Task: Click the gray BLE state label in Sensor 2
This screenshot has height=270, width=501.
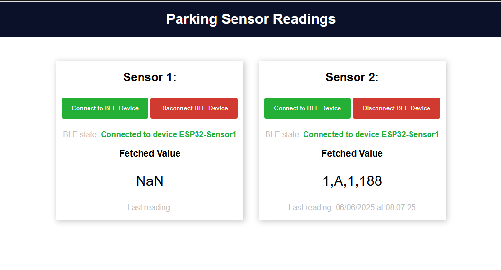Action: (x=283, y=135)
